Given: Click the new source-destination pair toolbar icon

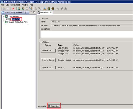Looking at the screenshot, I should (23, 9).
